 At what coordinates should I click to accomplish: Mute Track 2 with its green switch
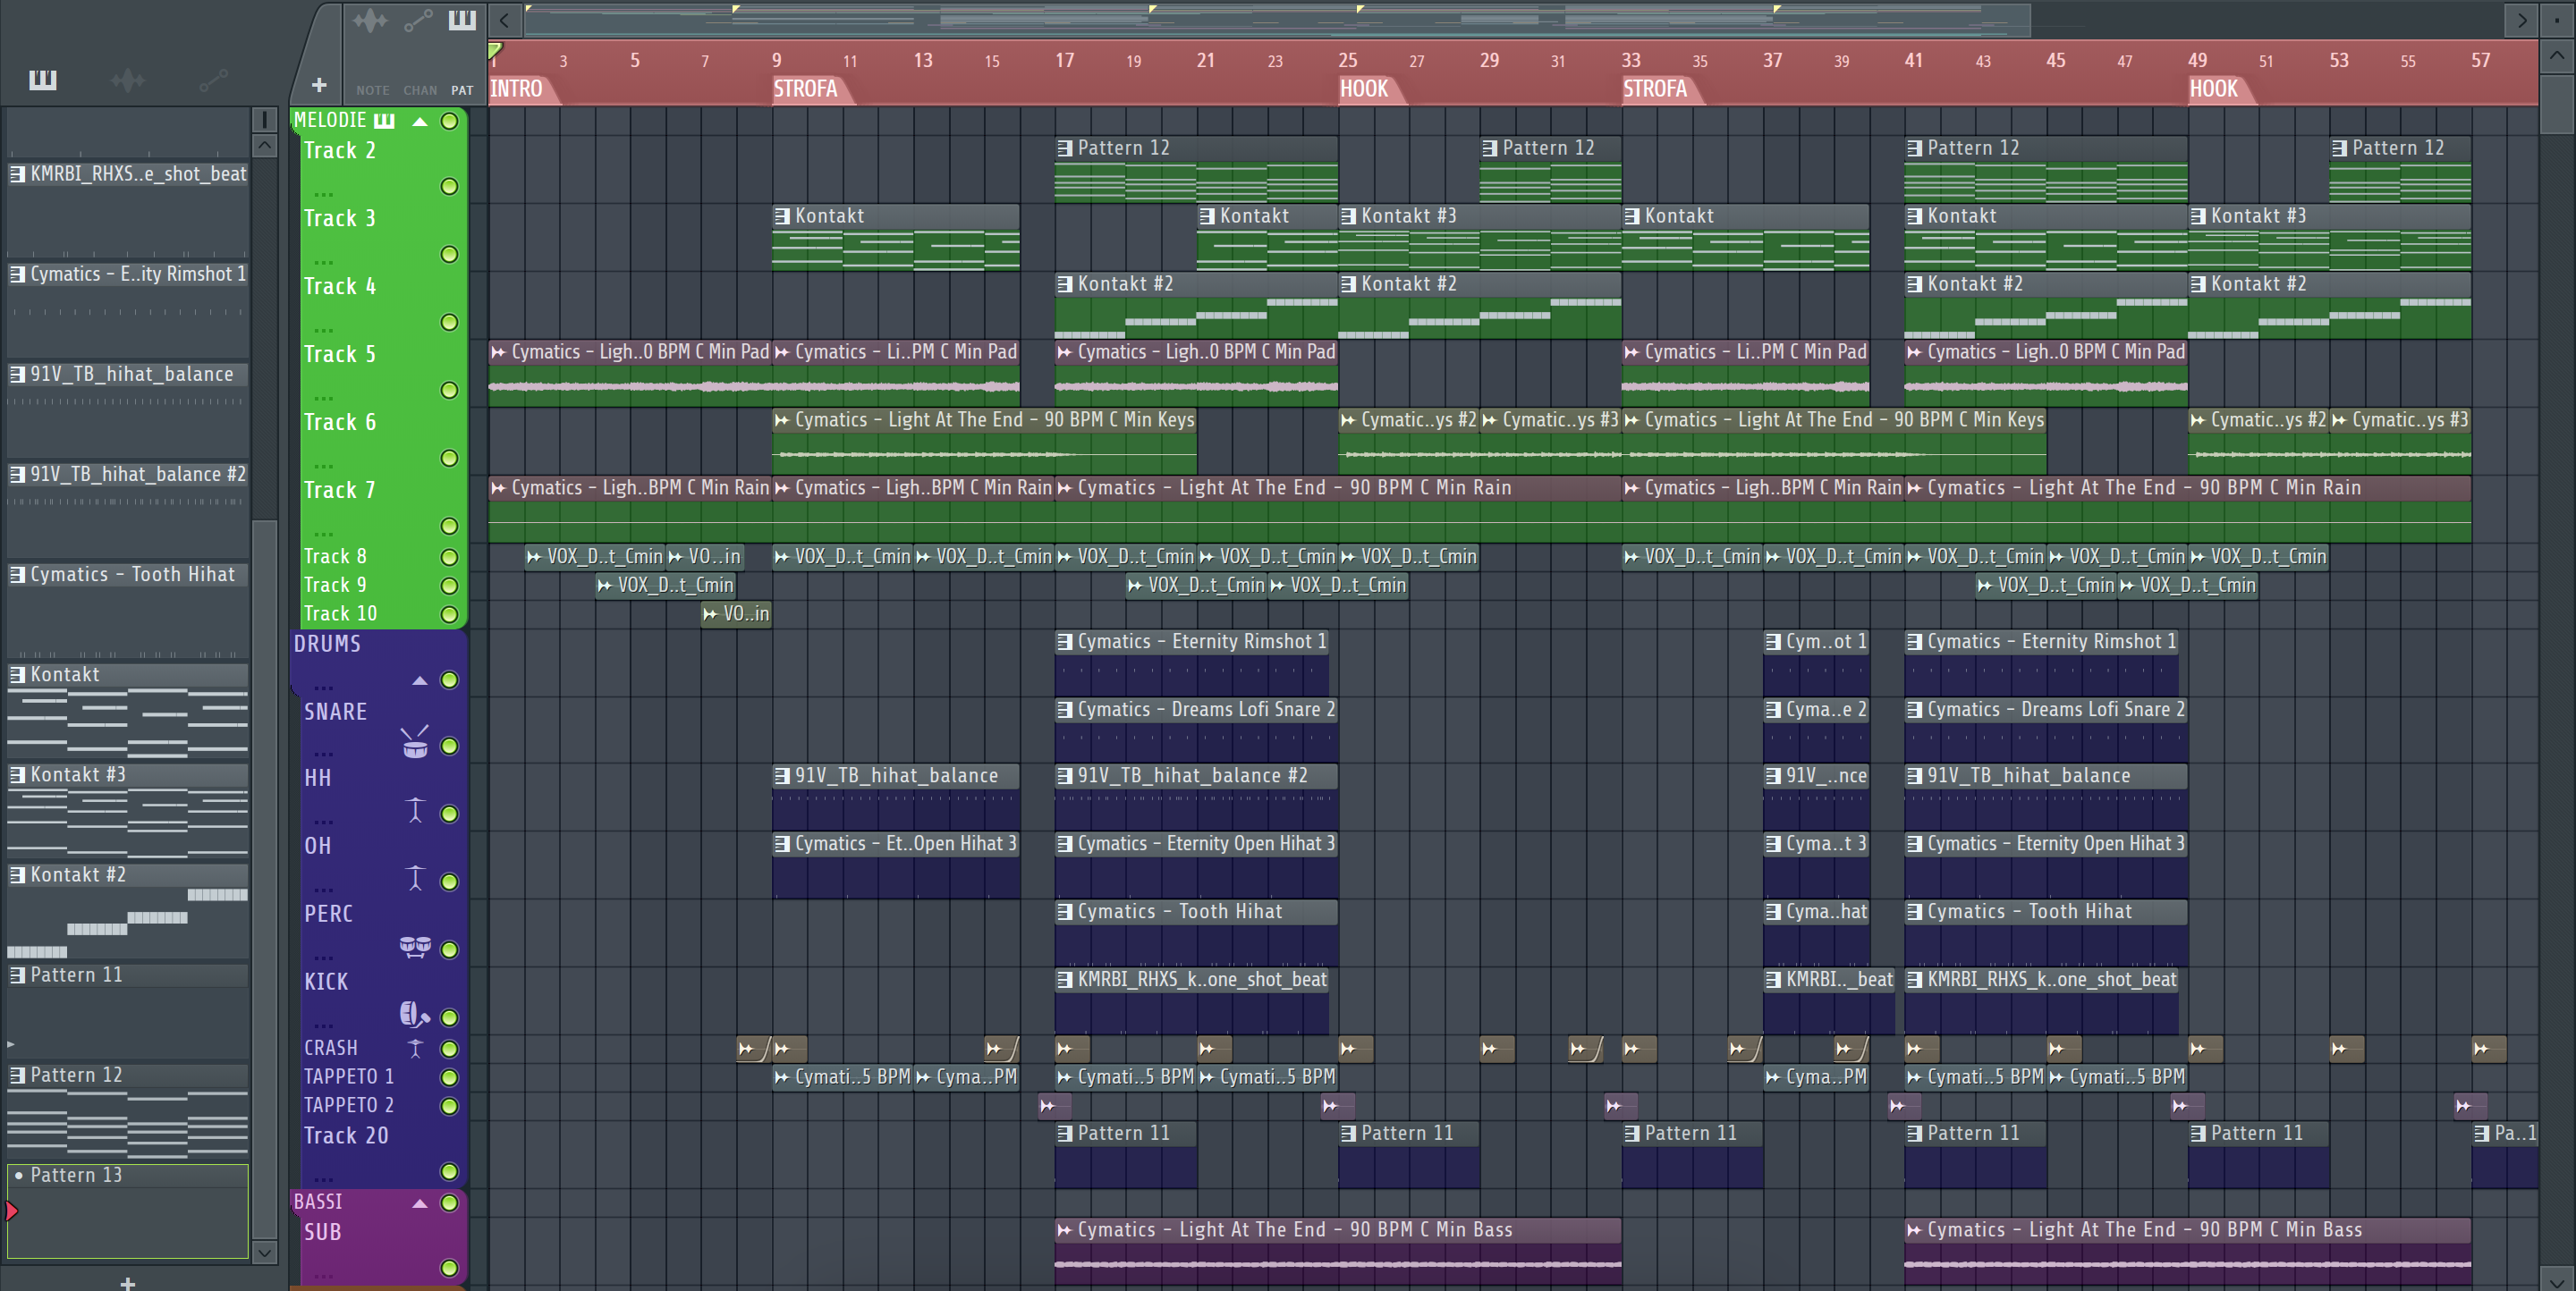(x=450, y=187)
